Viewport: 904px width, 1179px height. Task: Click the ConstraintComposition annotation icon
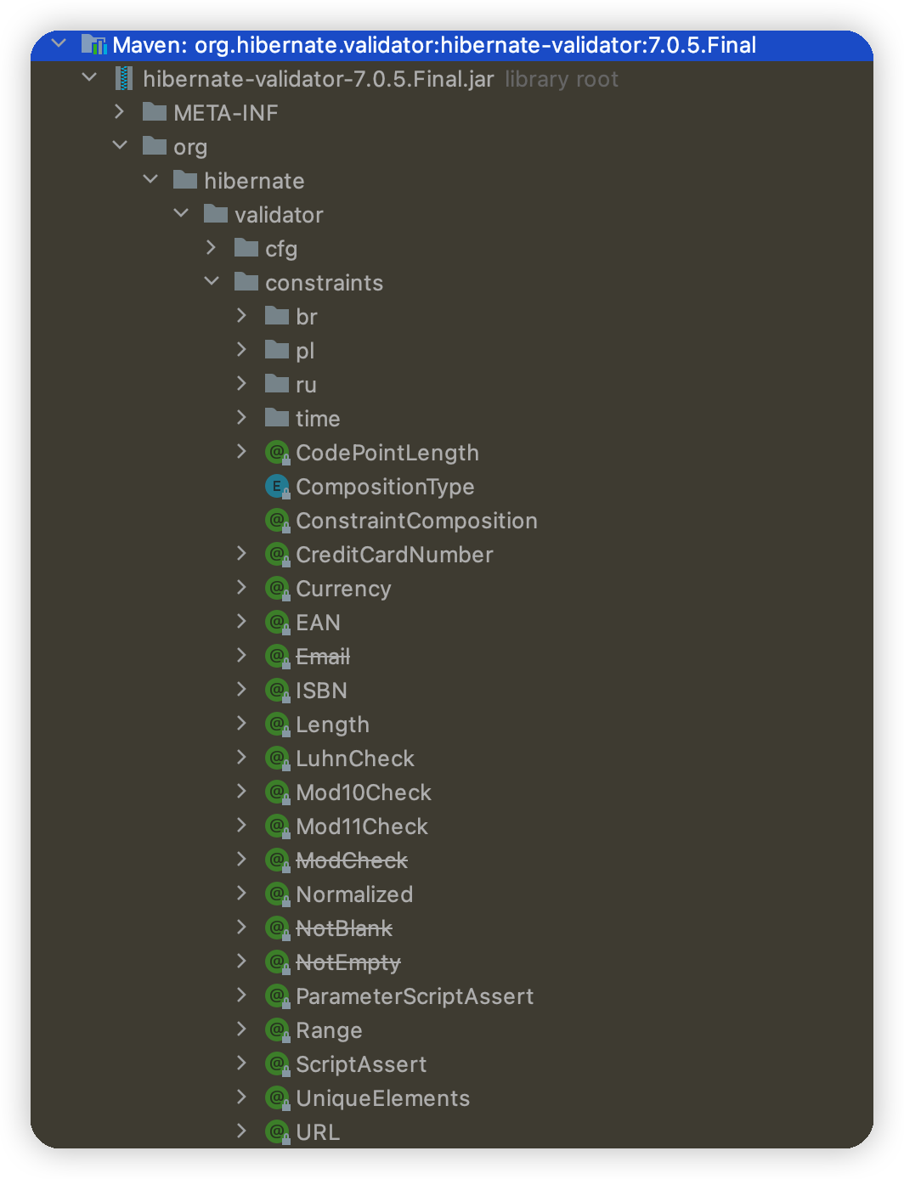coord(277,521)
